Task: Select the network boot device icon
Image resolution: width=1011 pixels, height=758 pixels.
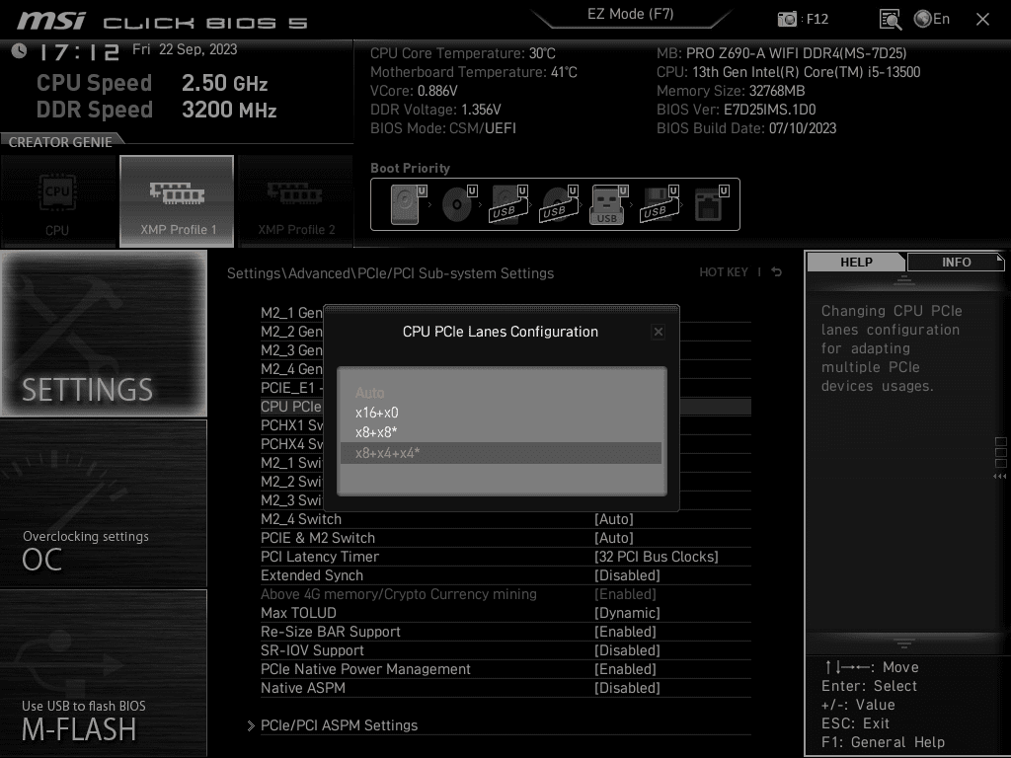Action: [711, 204]
